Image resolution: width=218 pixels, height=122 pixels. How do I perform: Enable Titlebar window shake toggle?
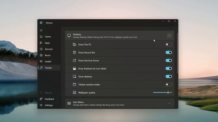click(169, 84)
